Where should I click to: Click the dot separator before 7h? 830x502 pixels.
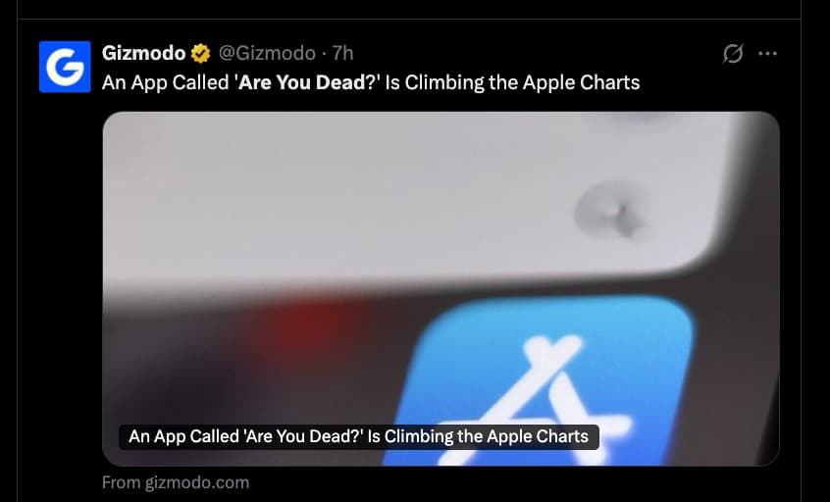pos(324,54)
